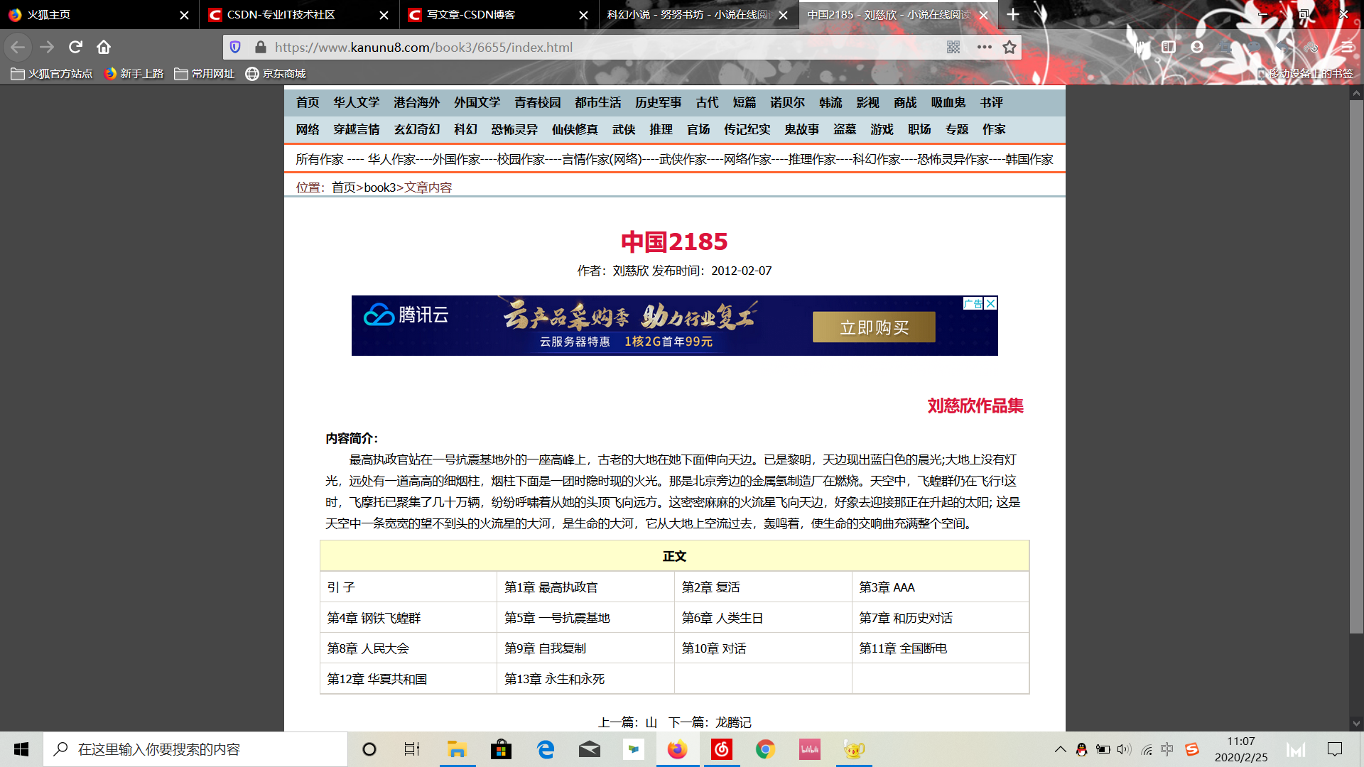This screenshot has width=1364, height=767.
Task: Expand system tray hidden icons arrow
Action: 1060,749
